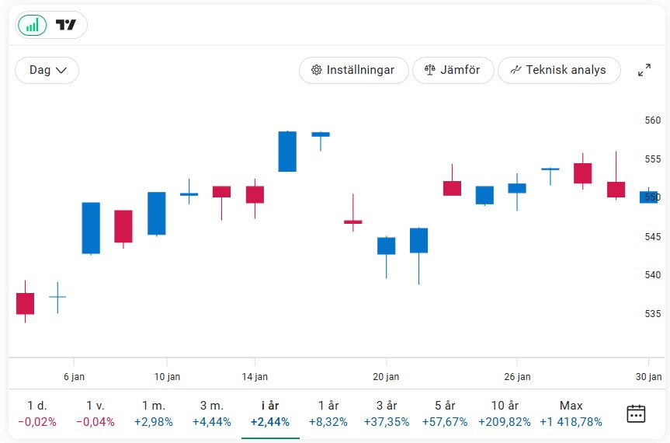Click the current price label 550
Screen dimensions: 670x443
[651, 197]
